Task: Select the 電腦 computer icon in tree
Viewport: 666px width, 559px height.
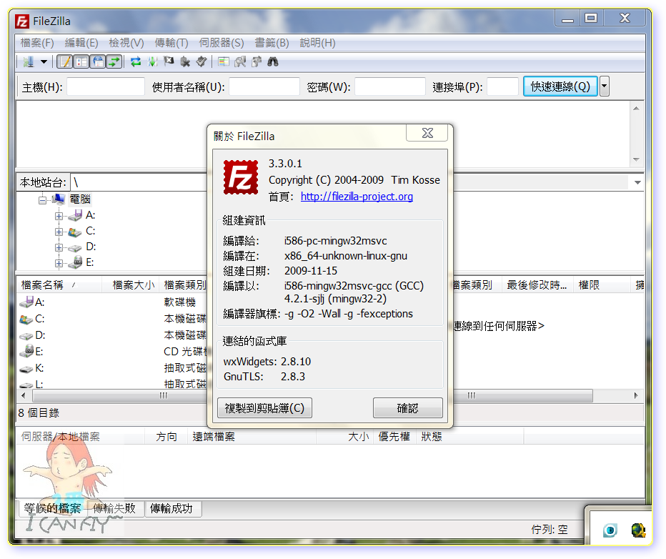Action: click(58, 199)
